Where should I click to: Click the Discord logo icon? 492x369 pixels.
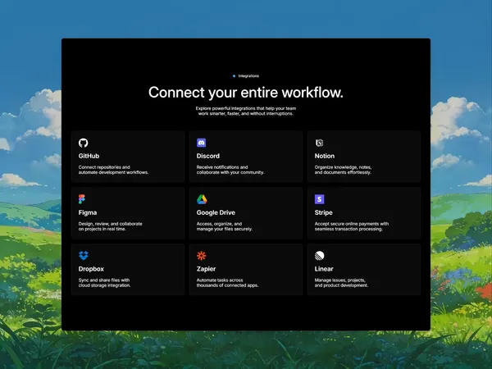click(201, 143)
